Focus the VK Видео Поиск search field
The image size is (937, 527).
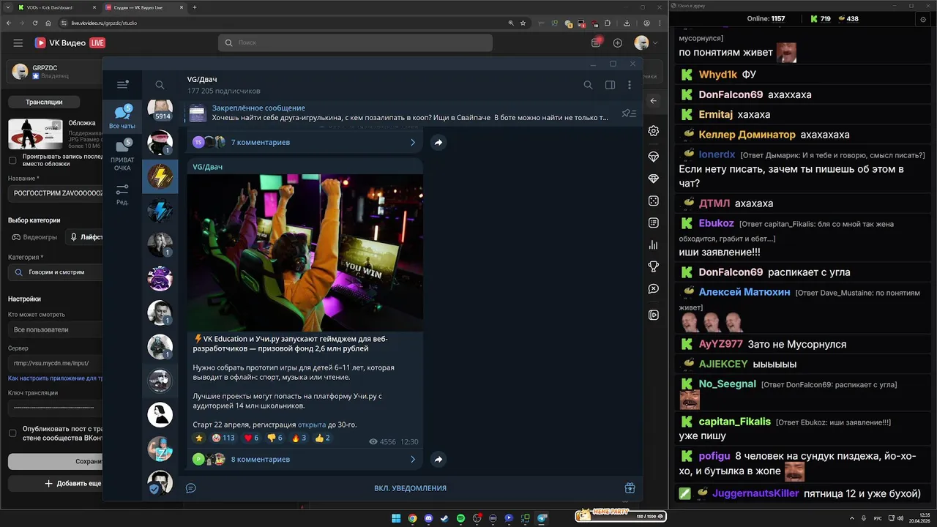pos(355,43)
